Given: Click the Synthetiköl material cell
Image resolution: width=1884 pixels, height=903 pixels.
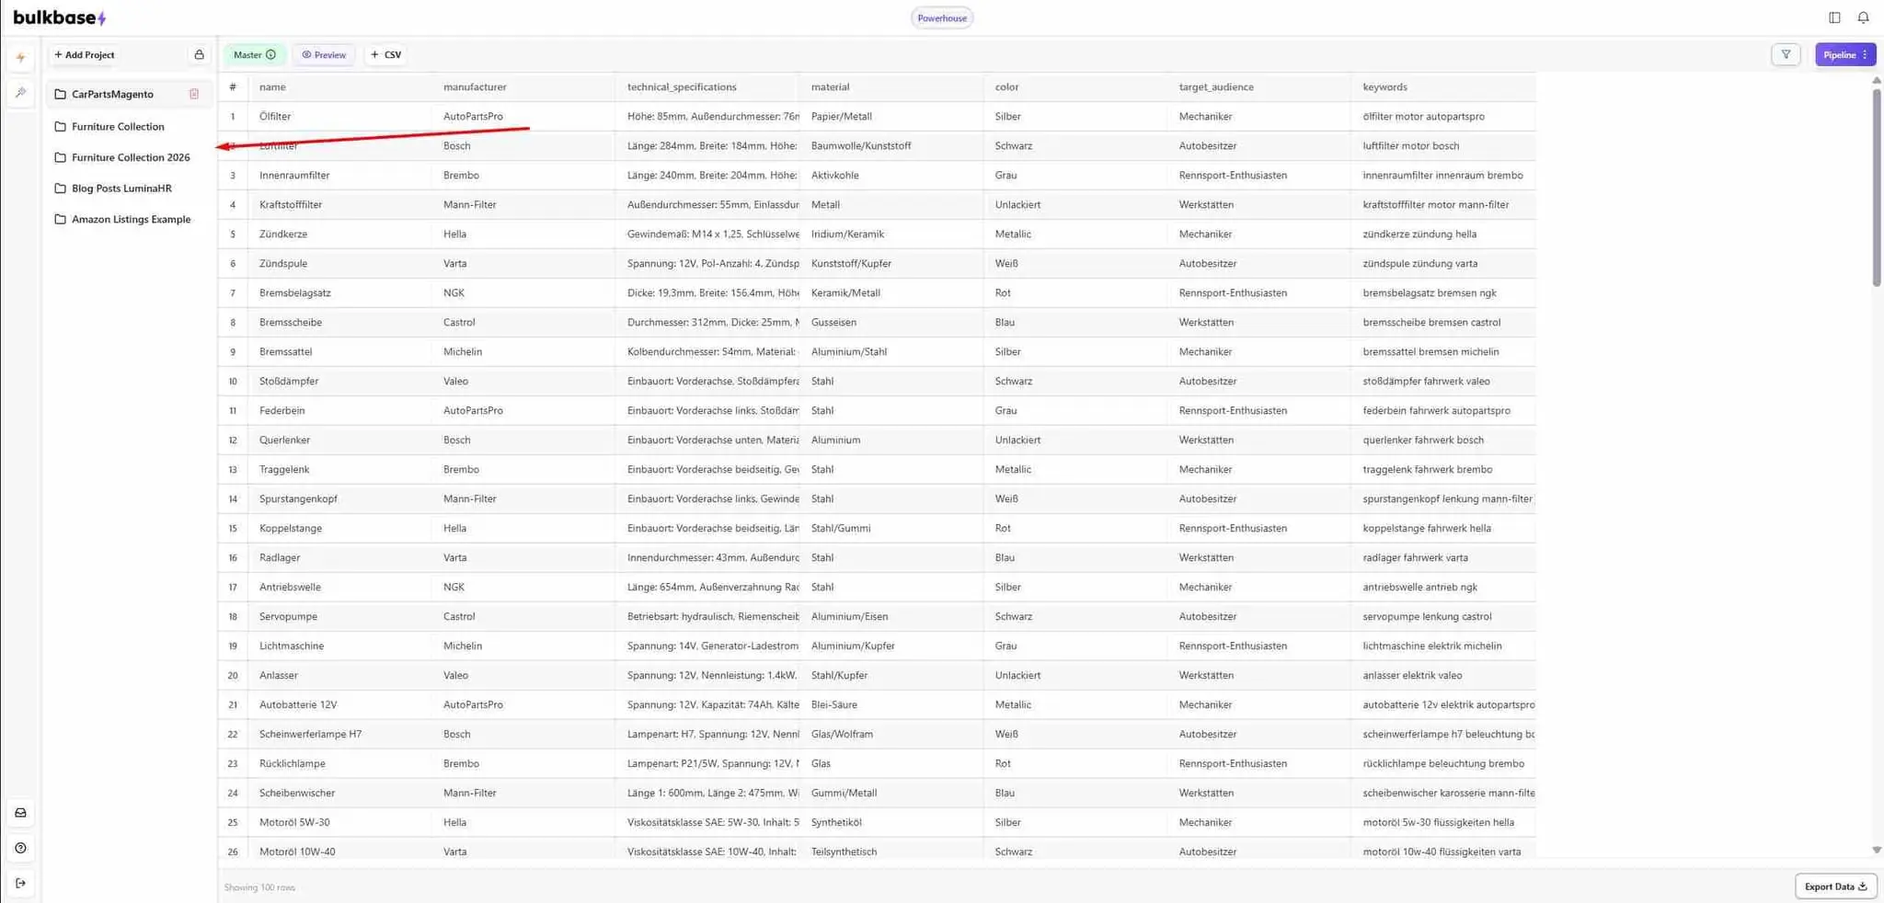Looking at the screenshot, I should coord(891,822).
